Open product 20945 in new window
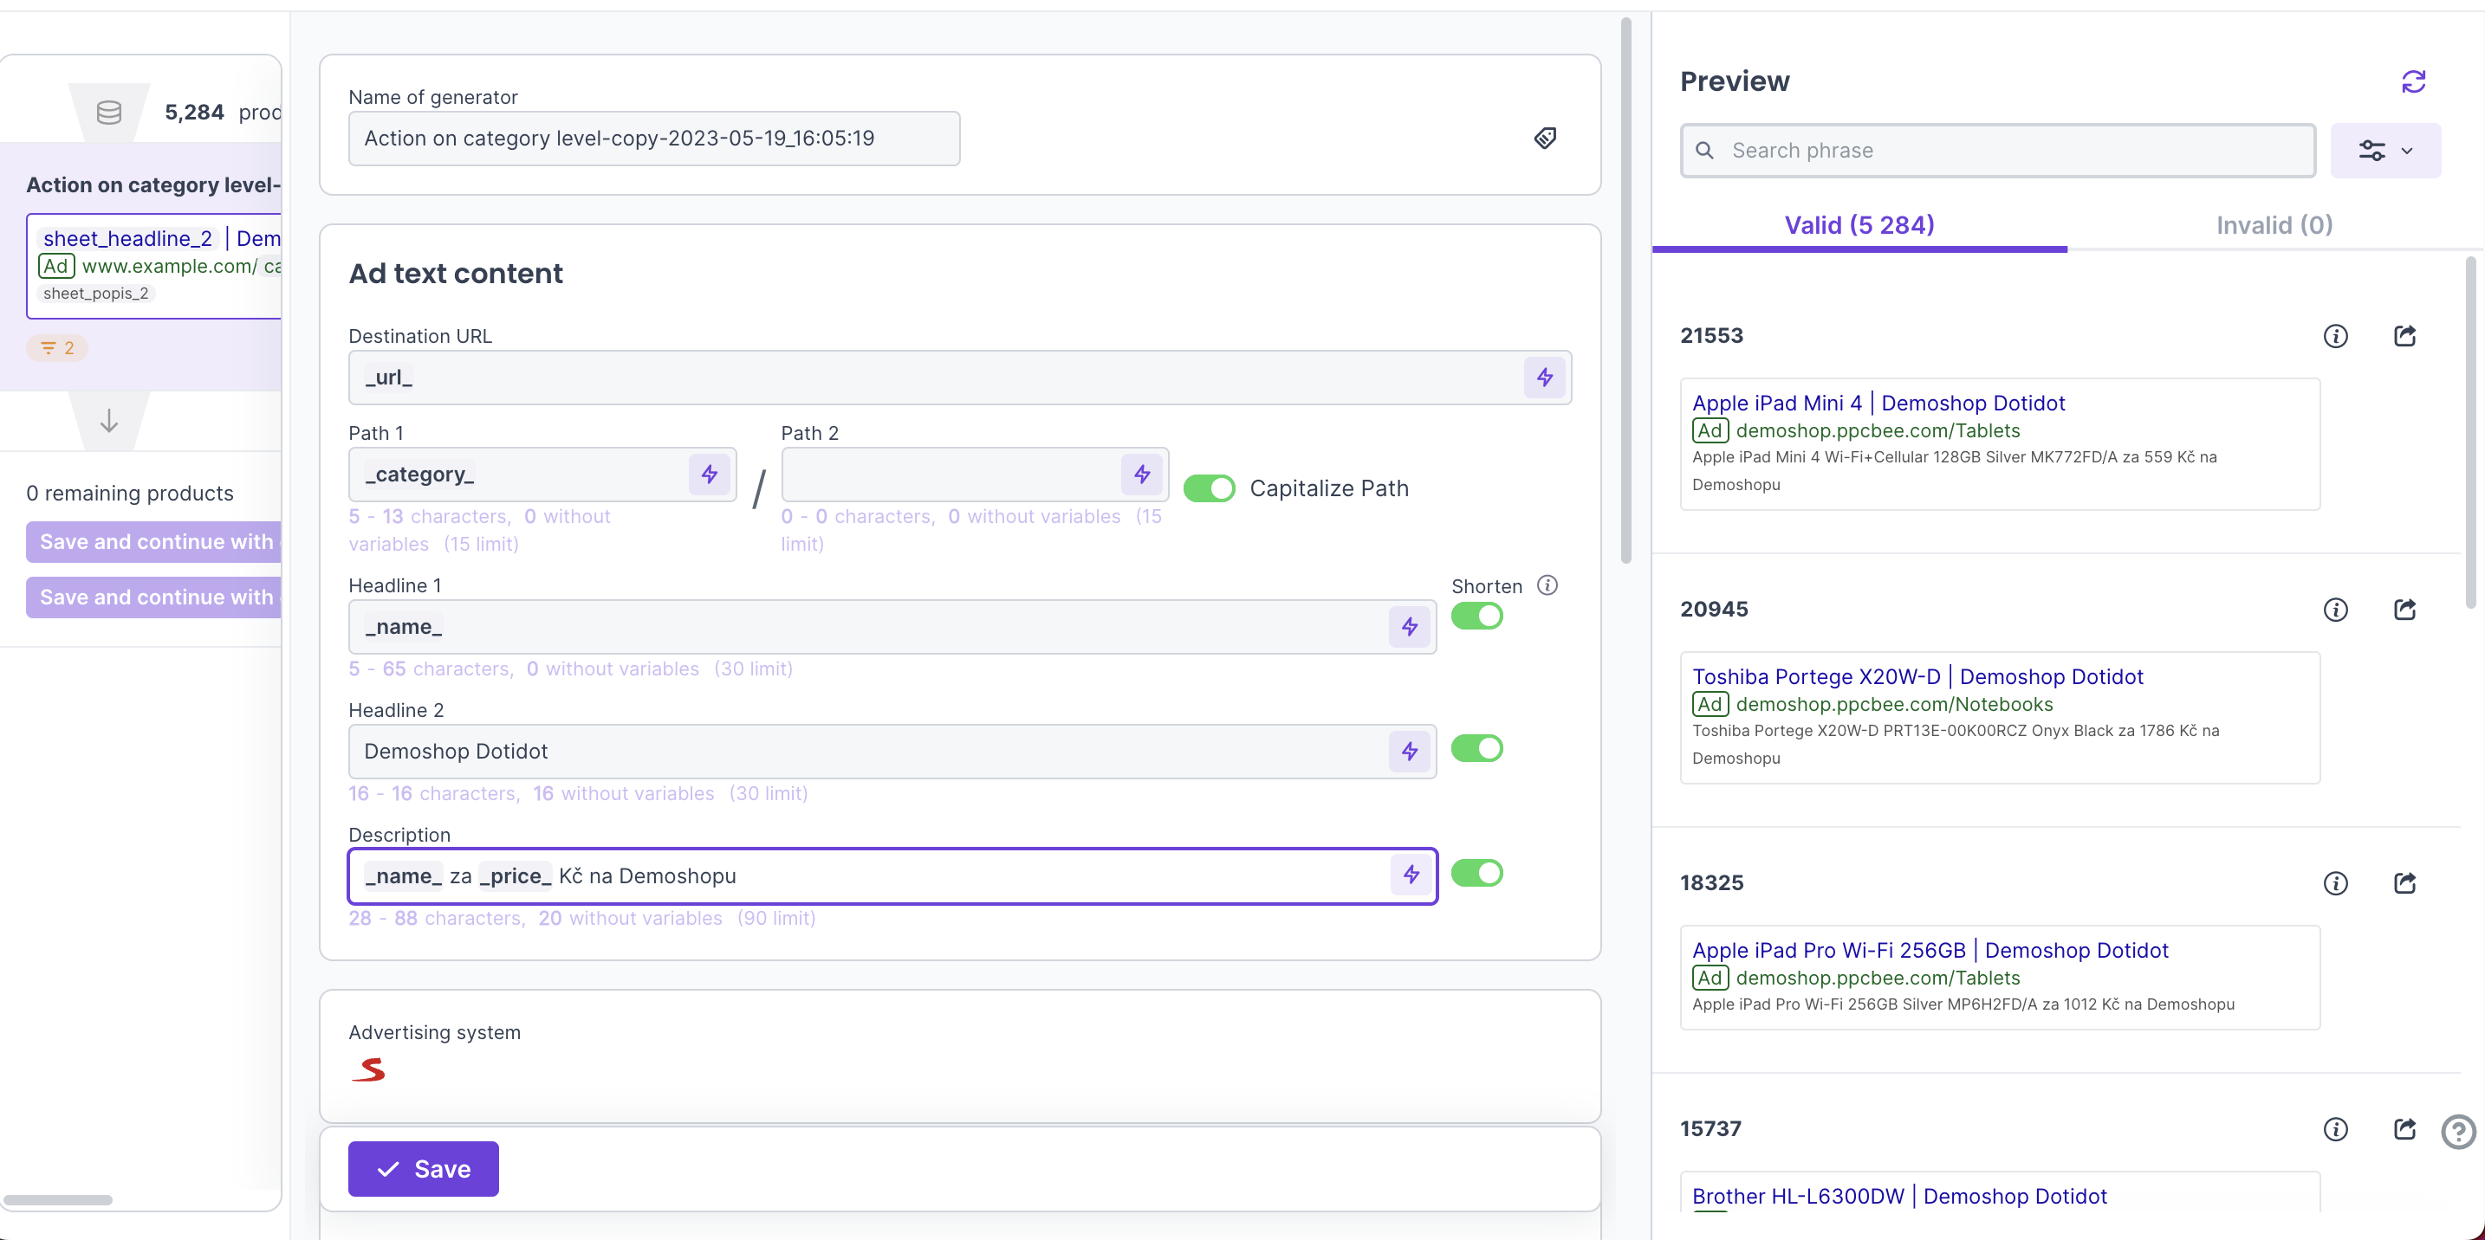 (2404, 610)
